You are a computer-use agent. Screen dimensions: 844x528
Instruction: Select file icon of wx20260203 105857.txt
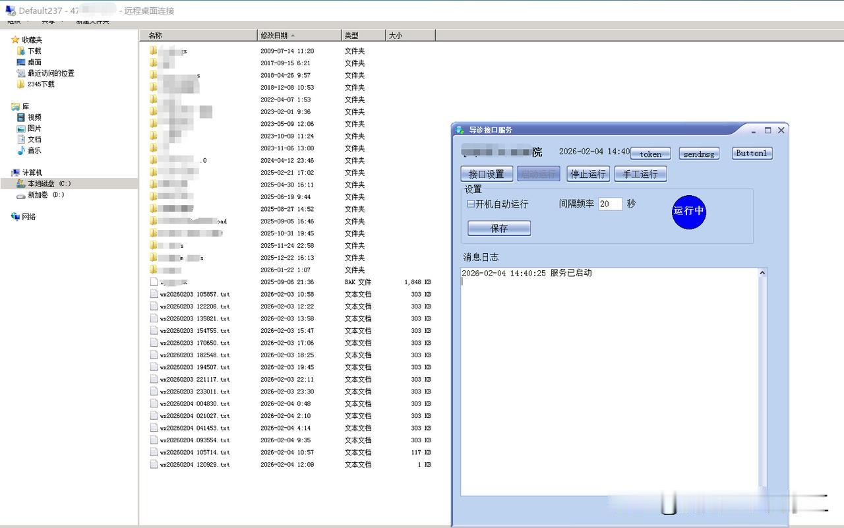tap(154, 294)
